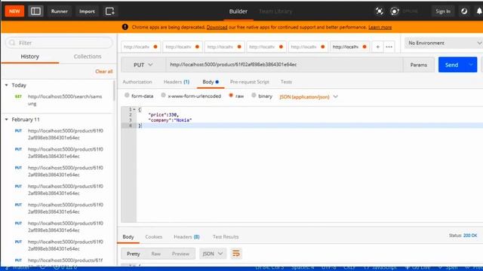Open the request Body tab
The width and height of the screenshot is (483, 271).
pyautogui.click(x=211, y=82)
